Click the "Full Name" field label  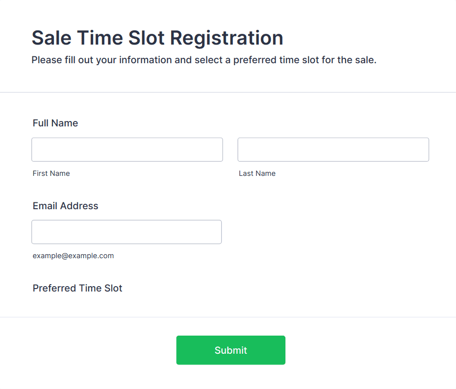coord(55,123)
